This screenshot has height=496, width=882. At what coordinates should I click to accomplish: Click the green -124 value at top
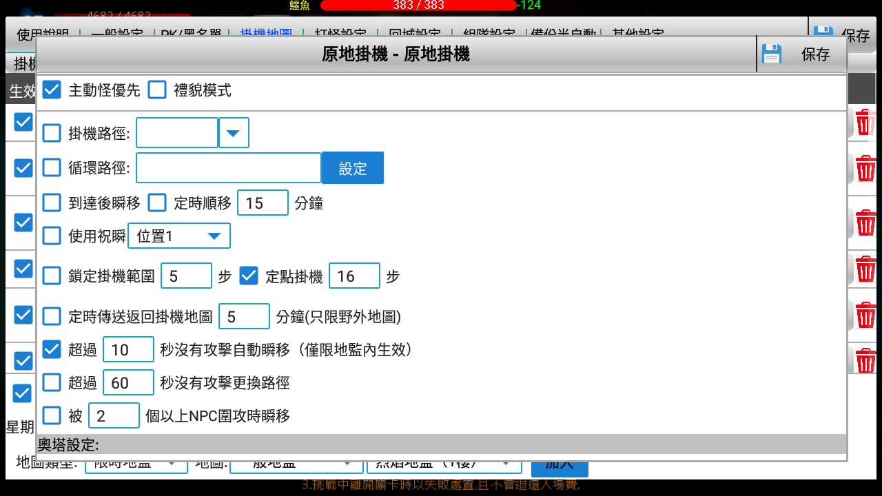click(x=529, y=5)
